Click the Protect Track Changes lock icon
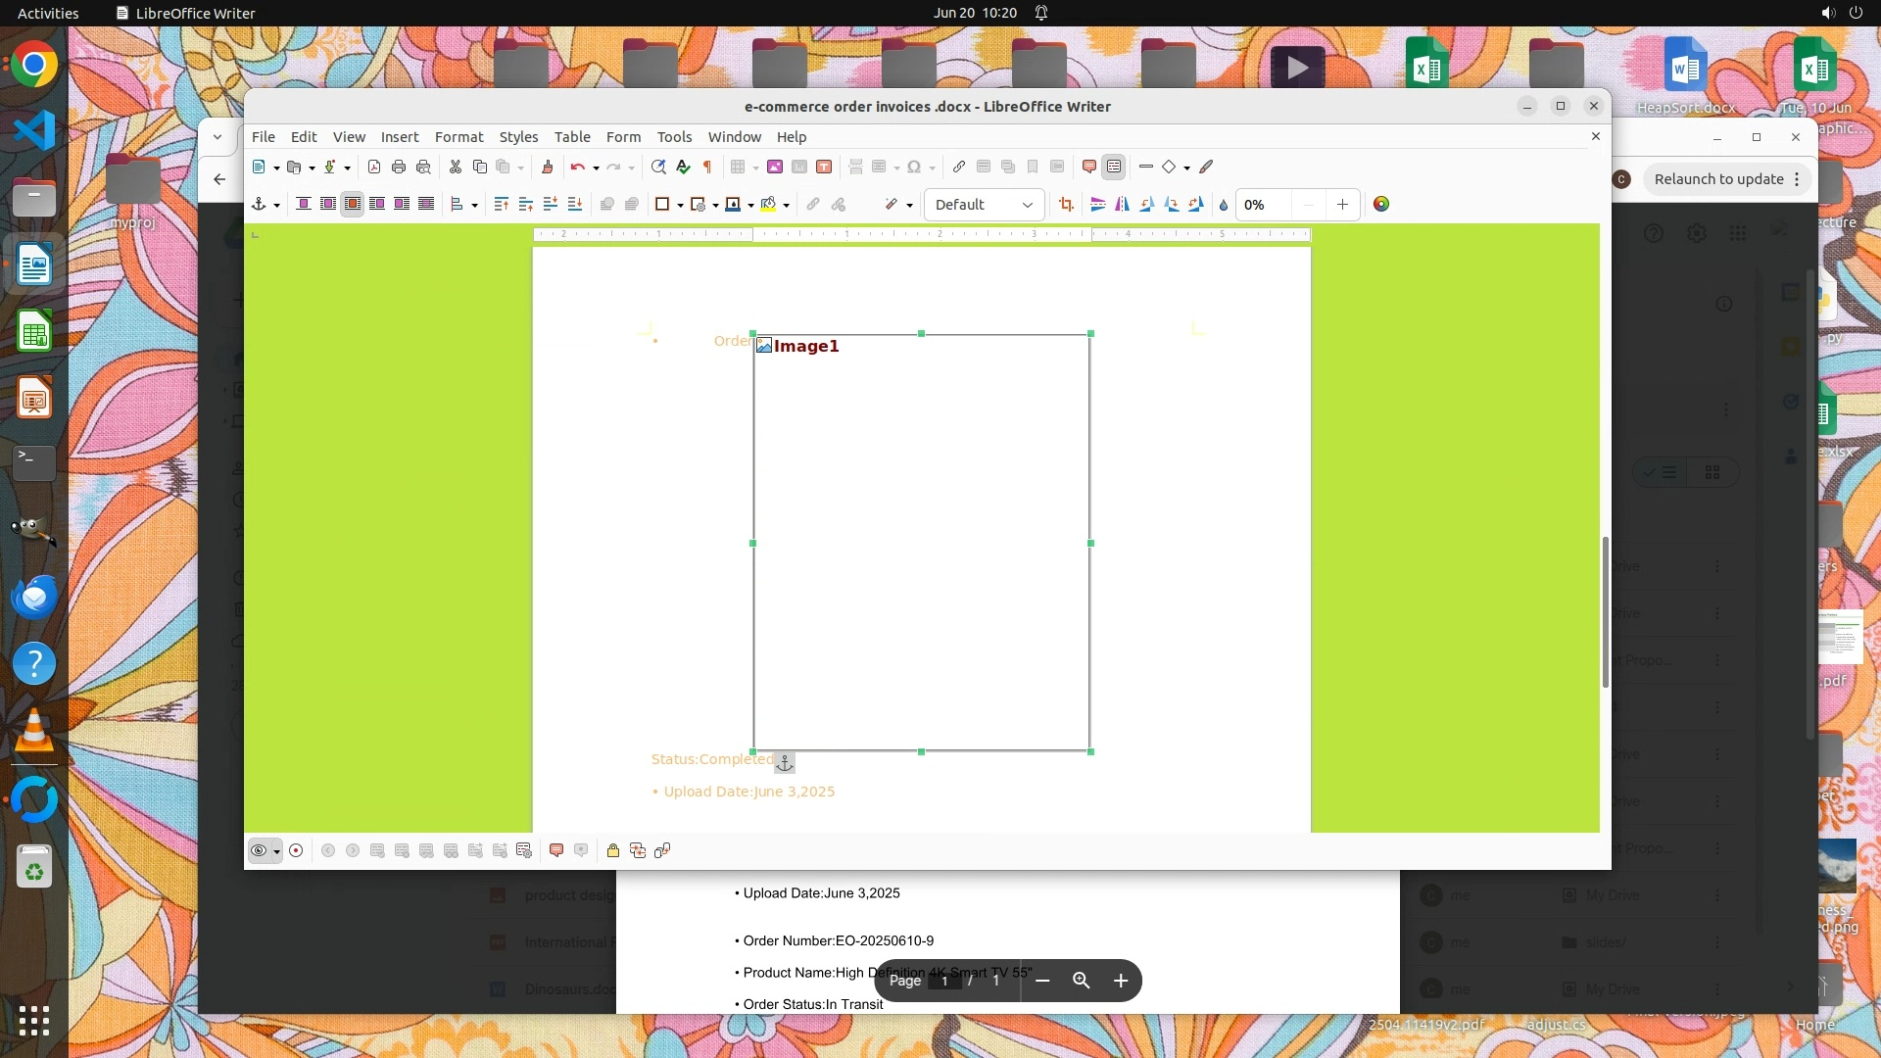The height and width of the screenshot is (1058, 1881). [x=613, y=850]
